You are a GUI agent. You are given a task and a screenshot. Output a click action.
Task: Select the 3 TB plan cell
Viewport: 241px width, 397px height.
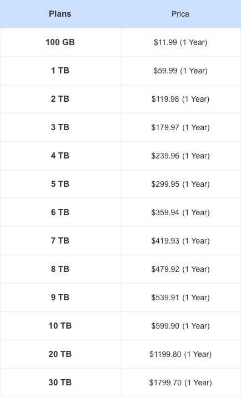60,127
